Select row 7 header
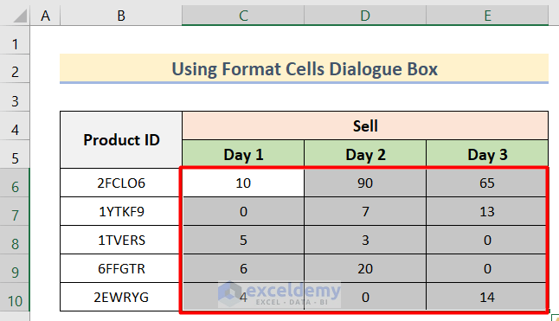 (x=15, y=211)
